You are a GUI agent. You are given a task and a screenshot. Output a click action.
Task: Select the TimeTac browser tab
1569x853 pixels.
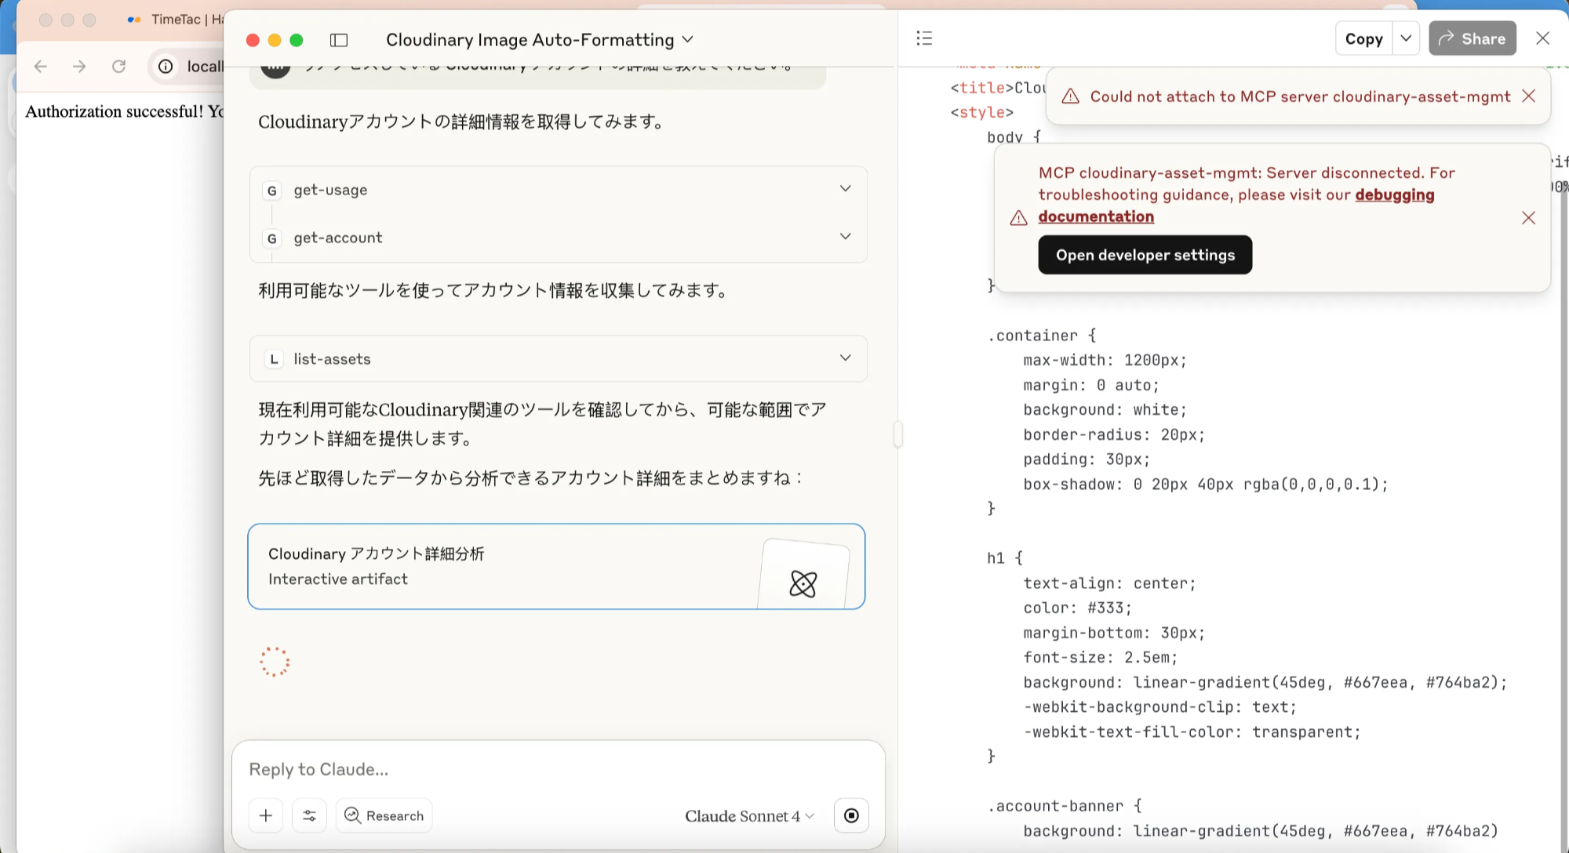coord(177,19)
